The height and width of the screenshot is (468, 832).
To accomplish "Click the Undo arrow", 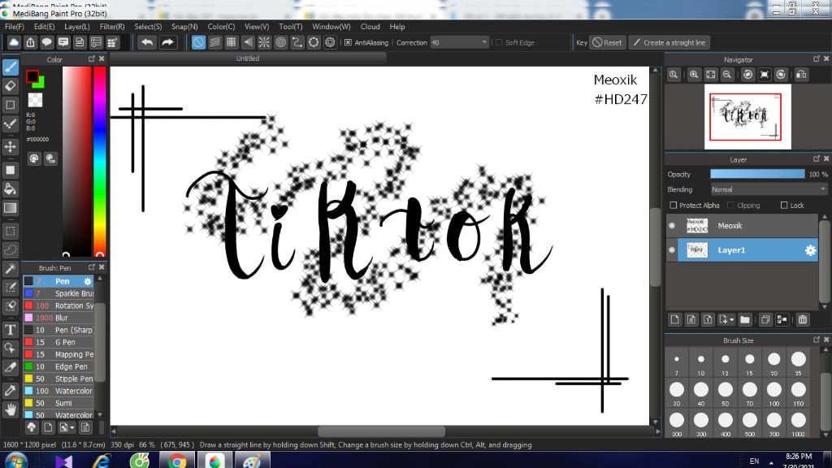I will (x=147, y=42).
